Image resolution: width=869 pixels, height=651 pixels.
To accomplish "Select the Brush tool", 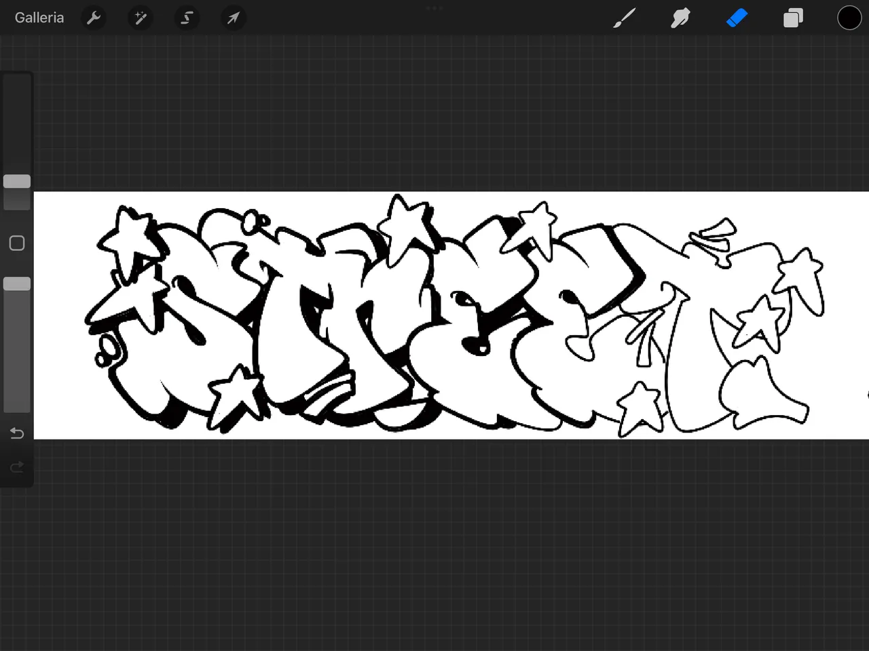I will pyautogui.click(x=625, y=18).
